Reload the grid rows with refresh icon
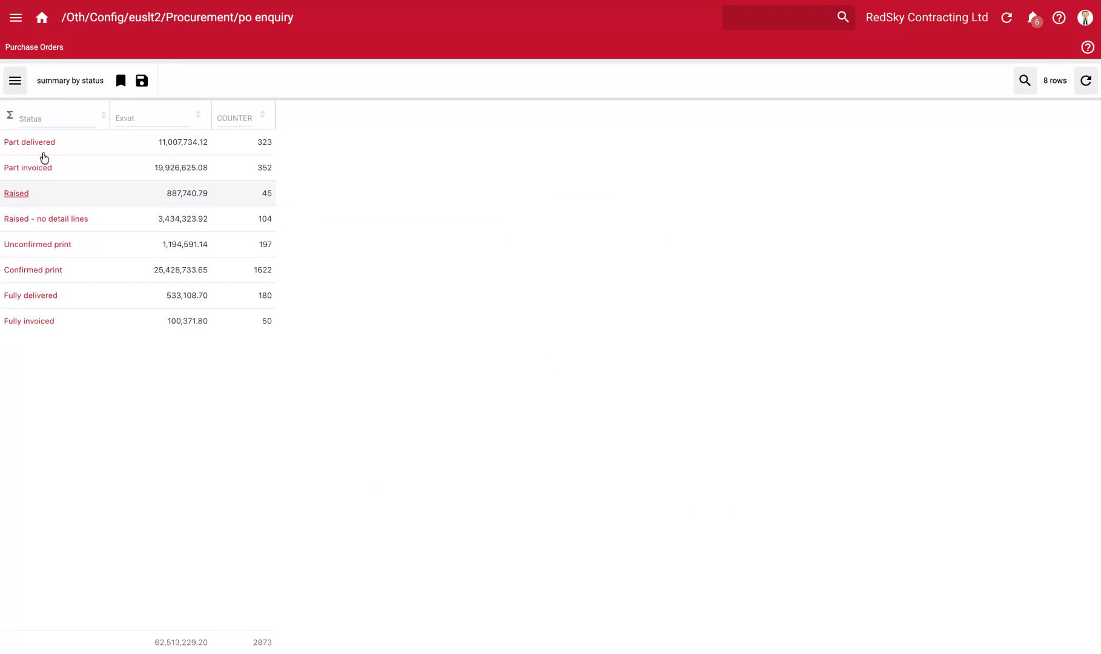 [1086, 80]
